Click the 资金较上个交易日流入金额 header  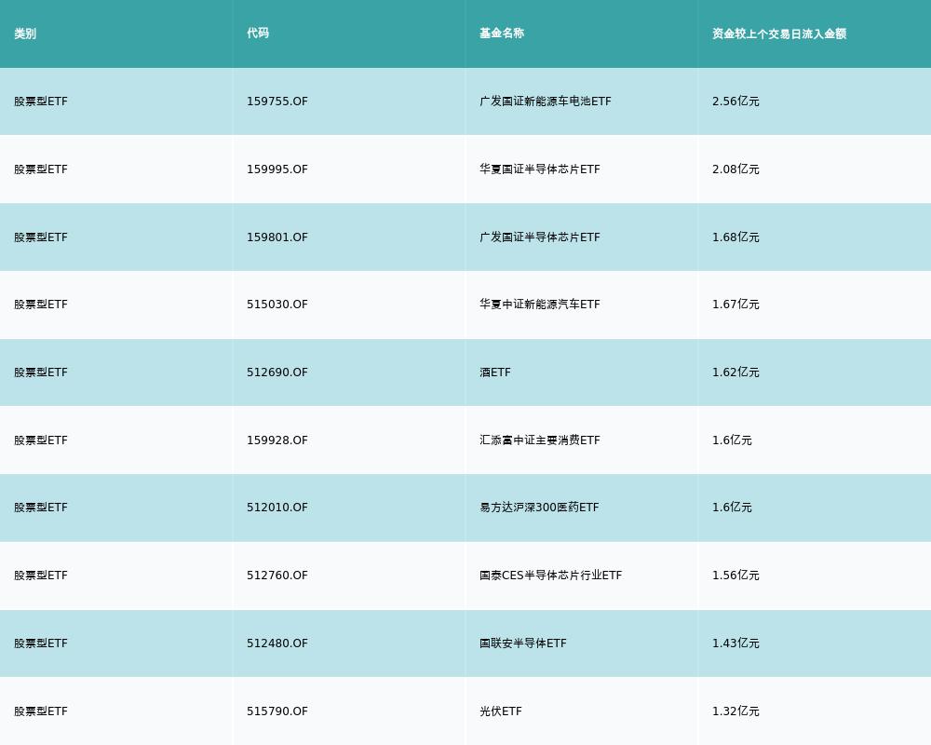(x=779, y=34)
